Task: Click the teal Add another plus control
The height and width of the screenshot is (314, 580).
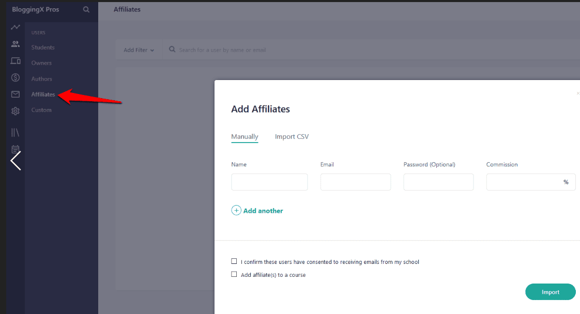Action: tap(236, 210)
